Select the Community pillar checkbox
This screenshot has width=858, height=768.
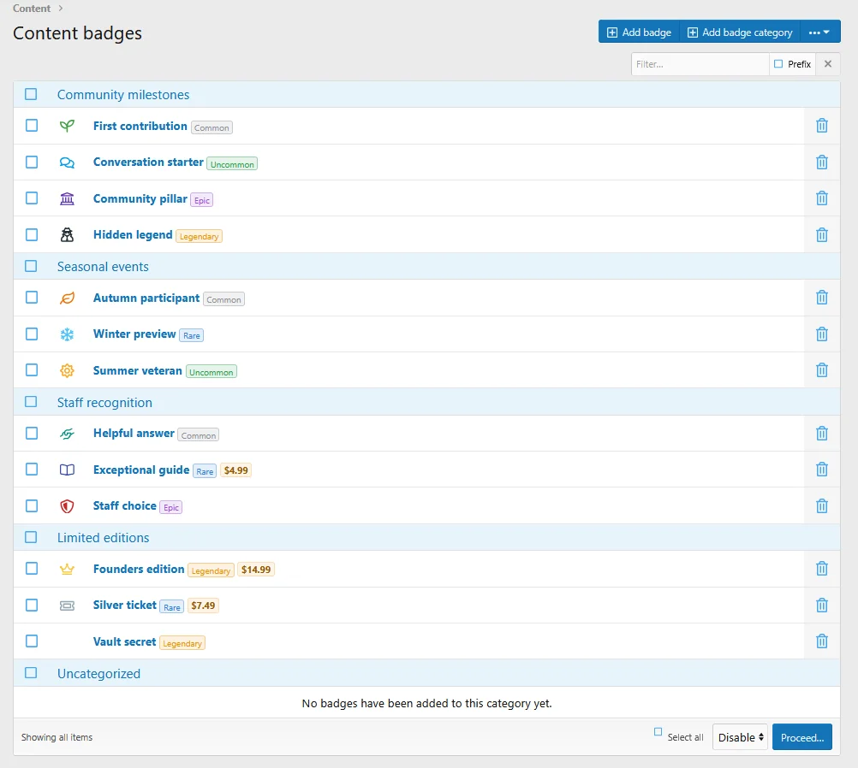tap(32, 198)
